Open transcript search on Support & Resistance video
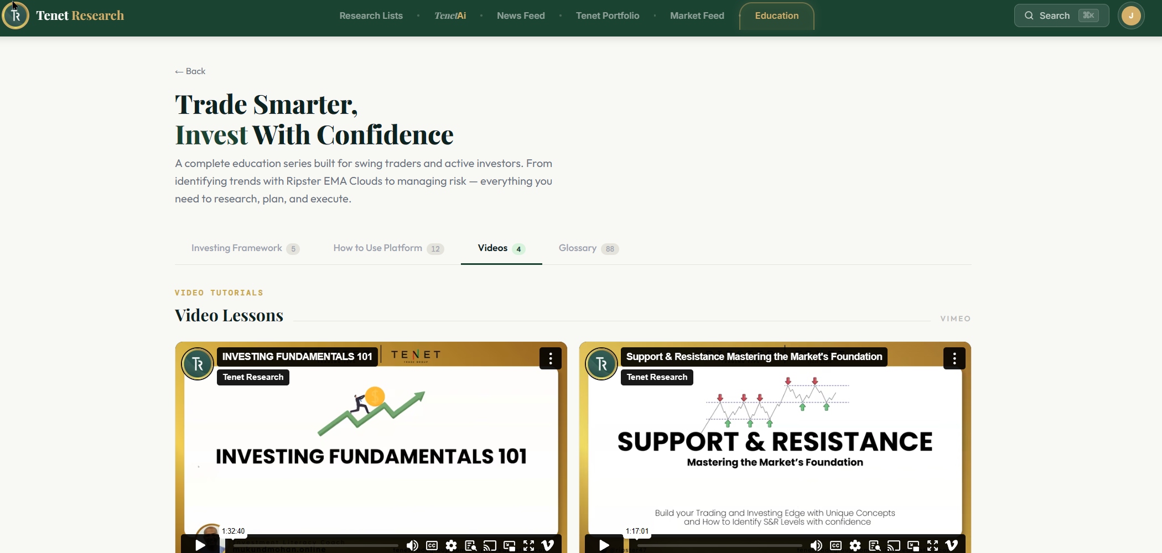1162x553 pixels. [875, 546]
